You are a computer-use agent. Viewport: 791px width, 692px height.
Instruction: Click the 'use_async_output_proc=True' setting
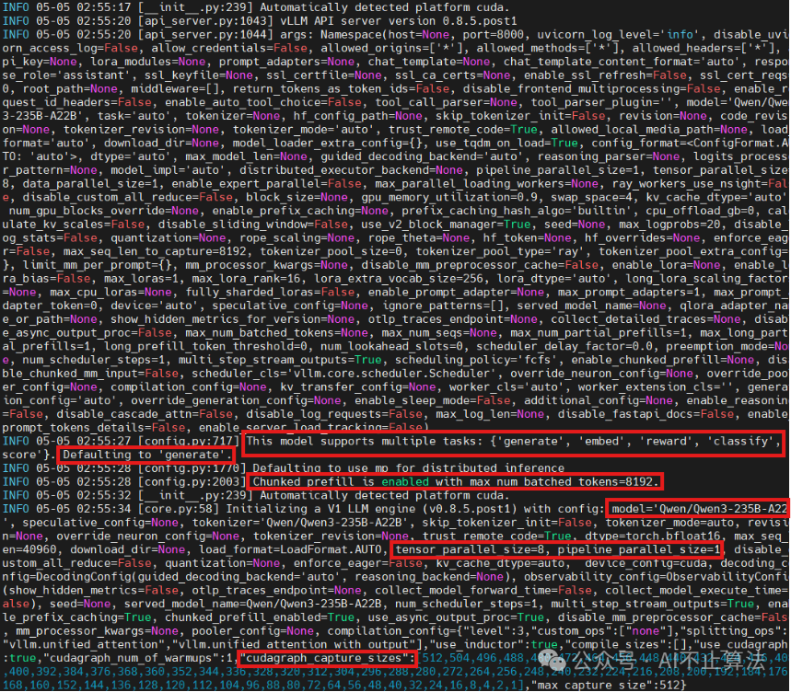[456, 617]
